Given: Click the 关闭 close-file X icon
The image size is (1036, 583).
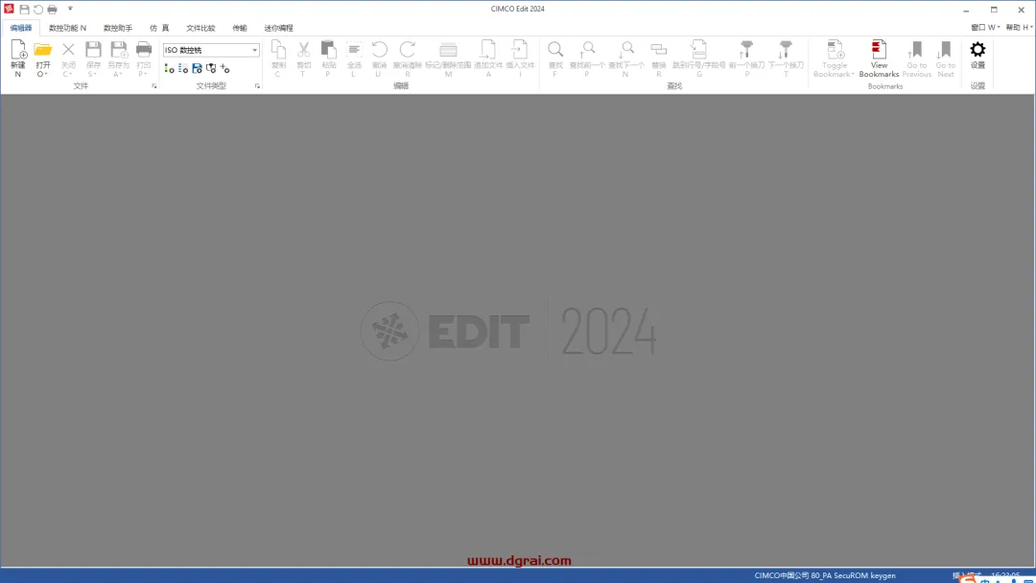Looking at the screenshot, I should pyautogui.click(x=68, y=50).
